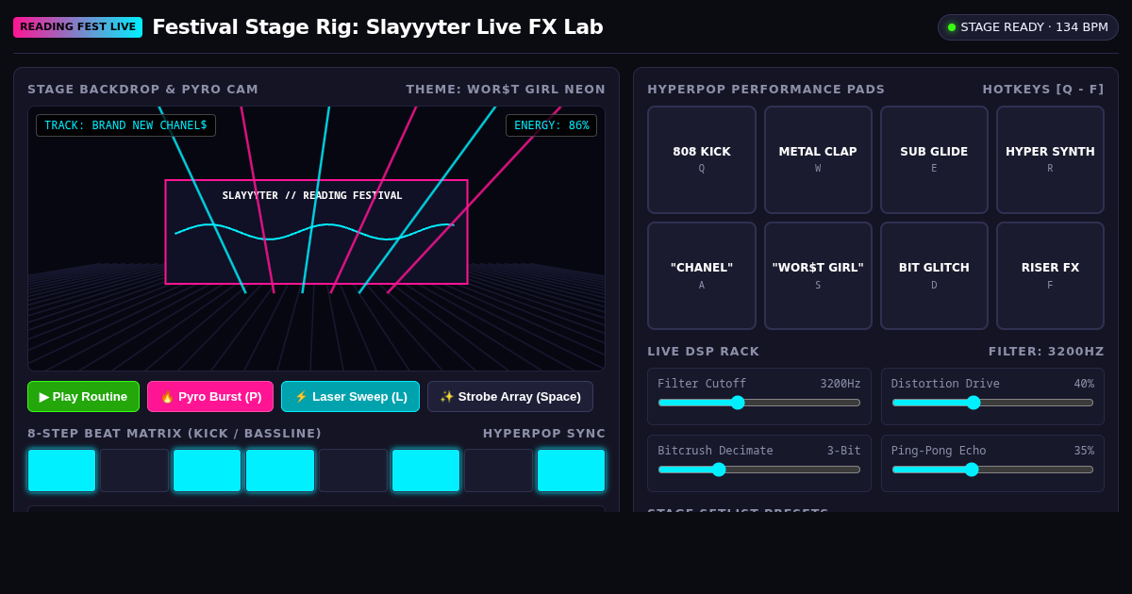Turn on beat matrix step 7
1132x594 pixels.
[498, 470]
